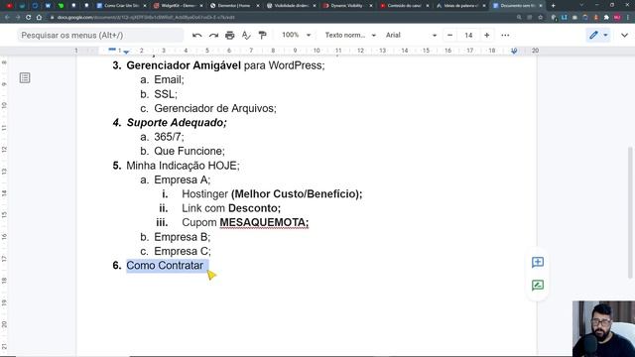
Task: Click the underlined word MESAQUEMOTA
Action: [264, 222]
